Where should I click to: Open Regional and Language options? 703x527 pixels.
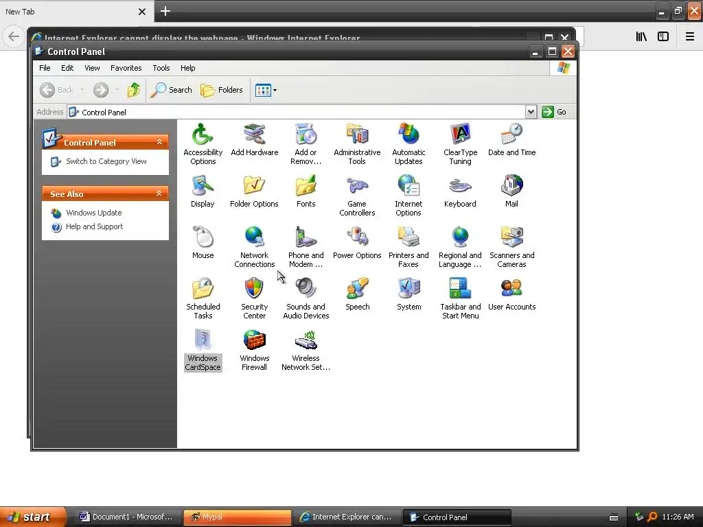[x=460, y=247]
